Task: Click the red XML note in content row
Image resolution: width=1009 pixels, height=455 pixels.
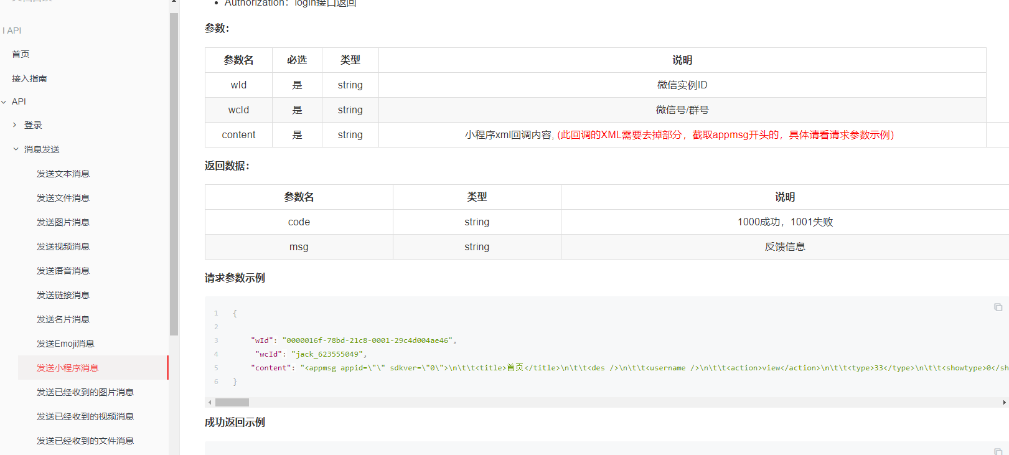Action: pos(725,135)
